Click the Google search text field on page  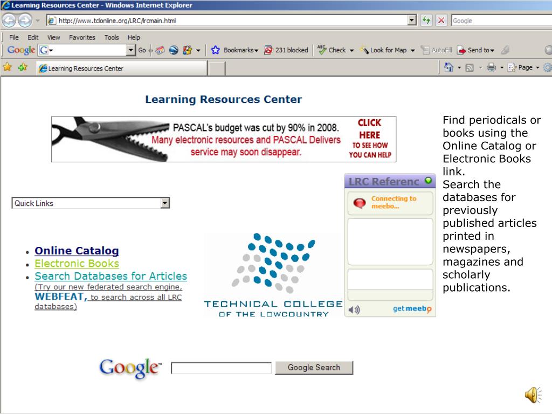(221, 368)
